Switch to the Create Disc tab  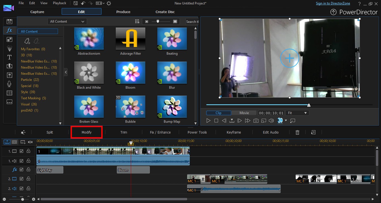click(x=165, y=12)
